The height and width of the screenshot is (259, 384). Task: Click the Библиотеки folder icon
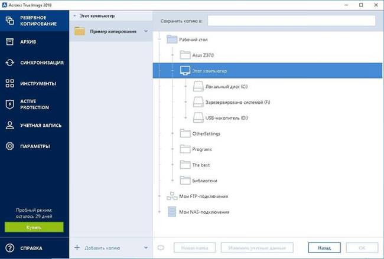click(185, 181)
